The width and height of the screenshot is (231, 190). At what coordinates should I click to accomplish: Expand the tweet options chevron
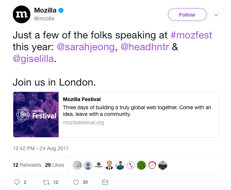point(216,15)
